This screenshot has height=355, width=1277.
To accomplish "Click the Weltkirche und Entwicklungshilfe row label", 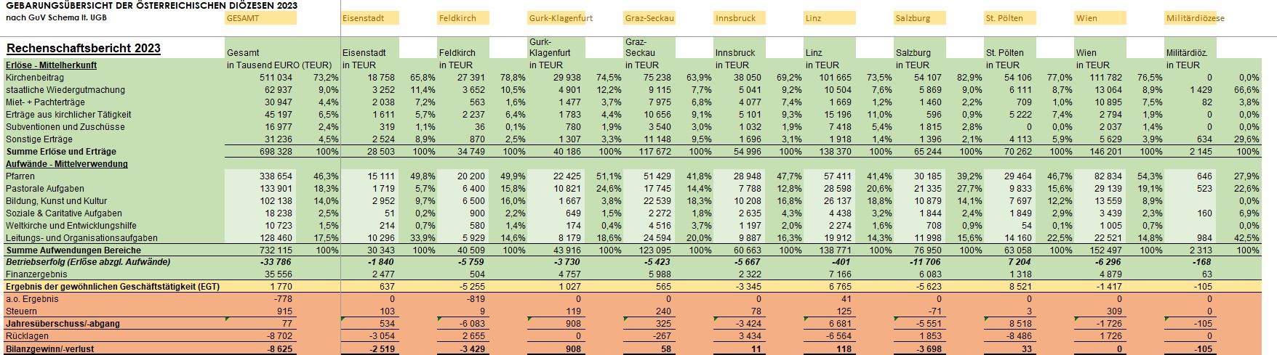I will (x=71, y=226).
